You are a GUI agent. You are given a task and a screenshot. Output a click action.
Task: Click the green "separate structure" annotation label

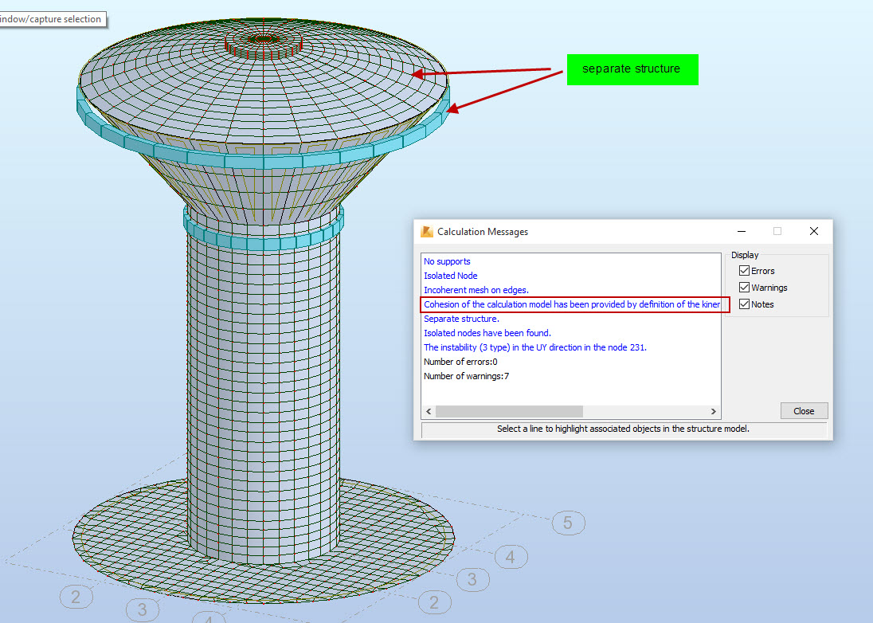(x=632, y=69)
